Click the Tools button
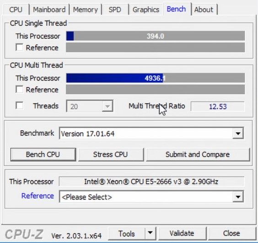 click(x=127, y=233)
